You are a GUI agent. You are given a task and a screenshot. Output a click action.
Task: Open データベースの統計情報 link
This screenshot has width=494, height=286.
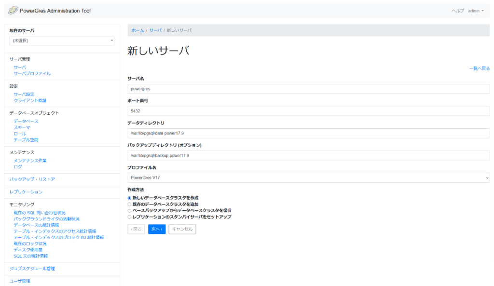click(36, 225)
